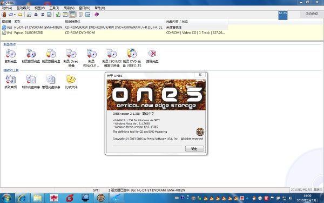Select the (G:) HL-DT-ST DVDRAM drive row
The image size is (324, 203).
(x=114, y=28)
